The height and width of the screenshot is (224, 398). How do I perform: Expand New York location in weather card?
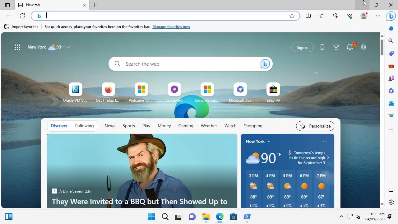point(269,141)
